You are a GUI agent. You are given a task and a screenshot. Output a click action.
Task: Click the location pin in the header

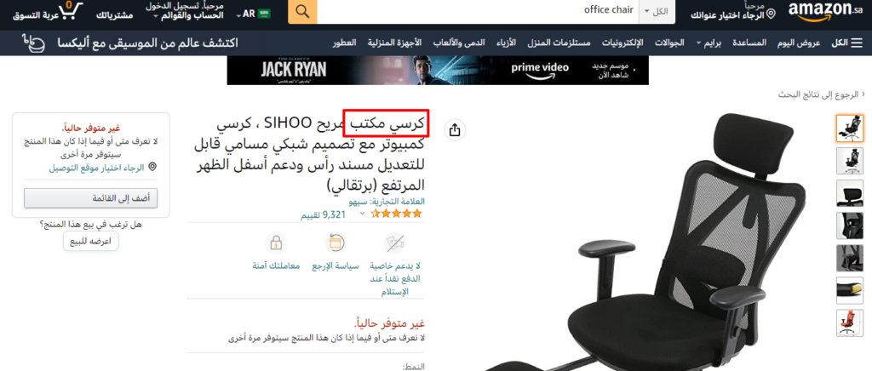(771, 14)
